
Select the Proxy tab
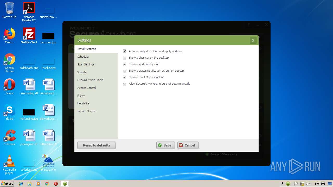[96, 96]
